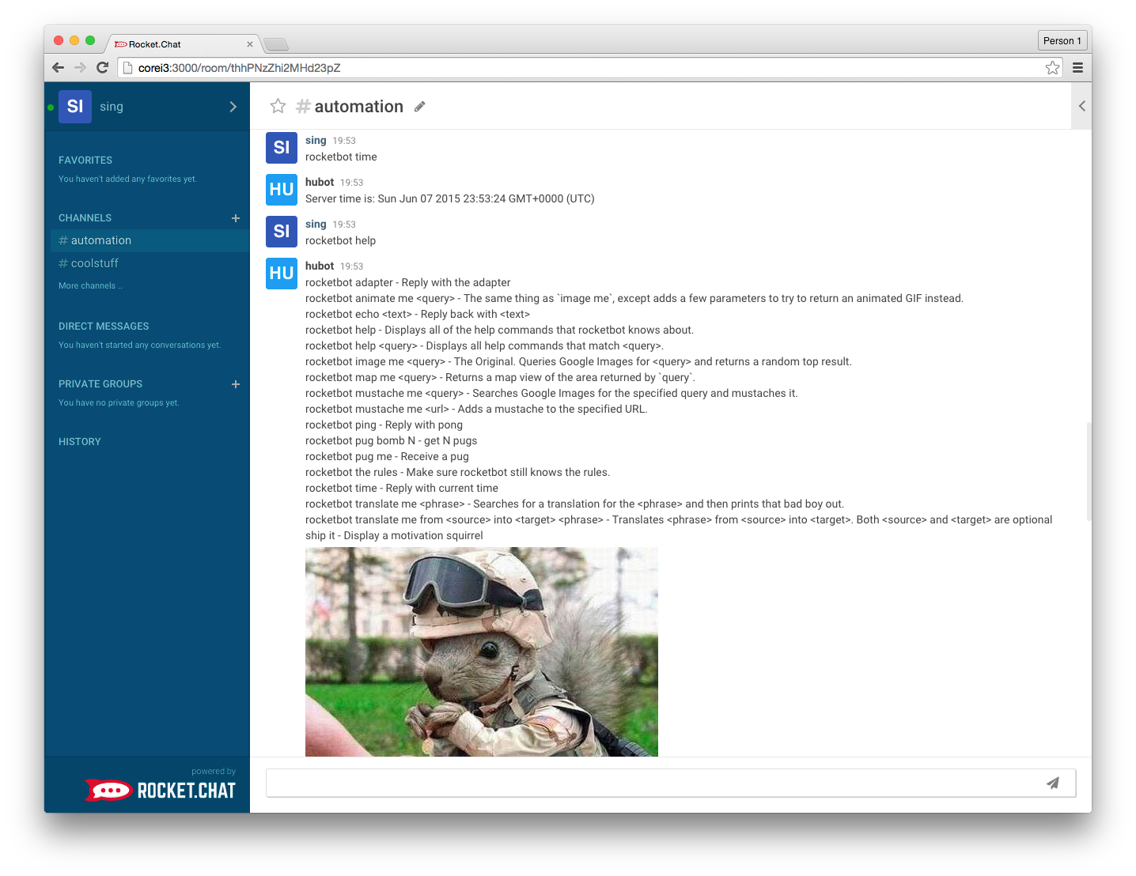Close the Rocket.Chat browser tab
This screenshot has width=1136, height=876.
point(250,44)
